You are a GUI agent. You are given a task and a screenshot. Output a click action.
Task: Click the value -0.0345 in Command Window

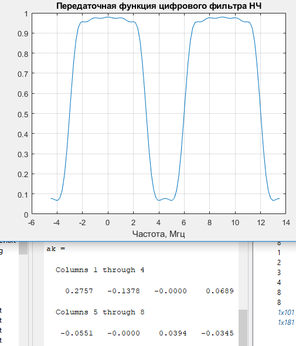tap(217, 333)
